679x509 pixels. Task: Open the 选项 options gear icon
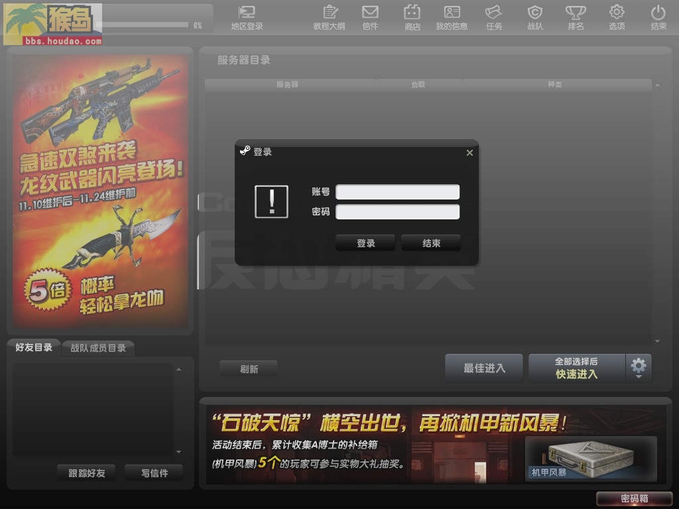point(617,18)
